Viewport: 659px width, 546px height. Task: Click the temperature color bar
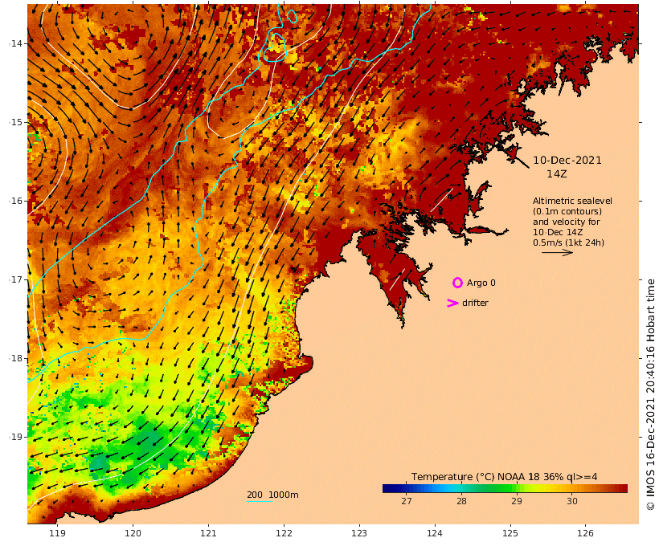coord(505,488)
